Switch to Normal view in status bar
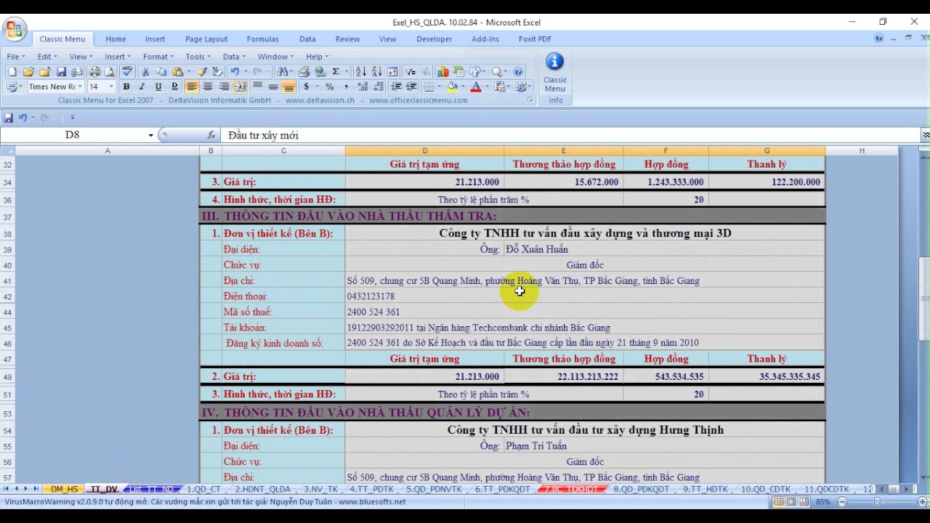930x523 pixels. click(779, 502)
